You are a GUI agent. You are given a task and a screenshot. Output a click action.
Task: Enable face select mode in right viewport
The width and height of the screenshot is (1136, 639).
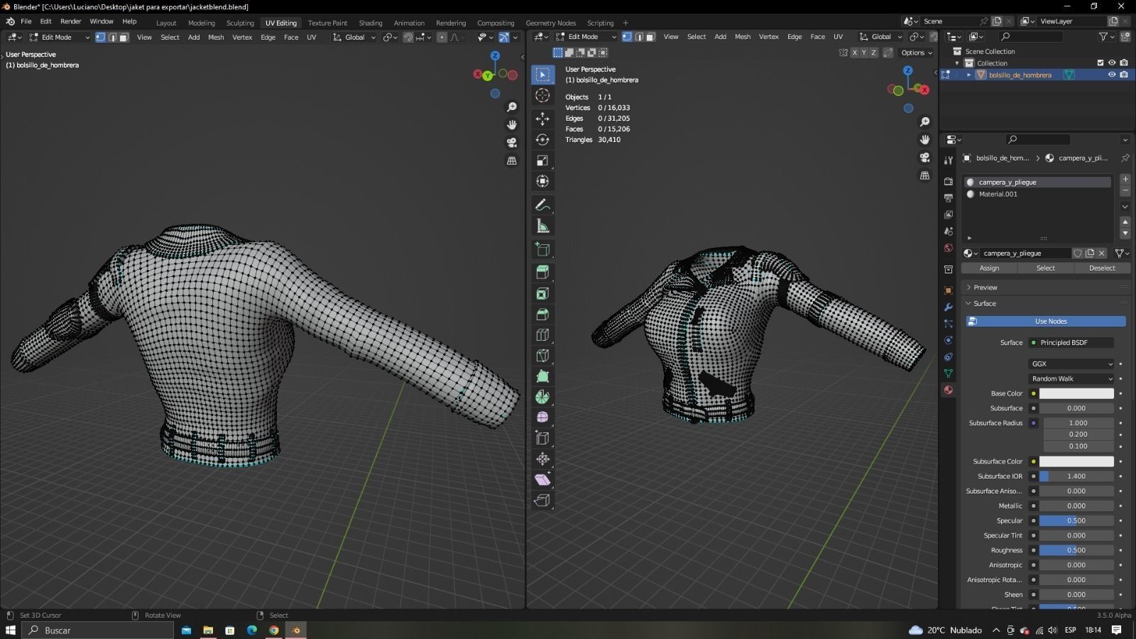pyautogui.click(x=650, y=37)
